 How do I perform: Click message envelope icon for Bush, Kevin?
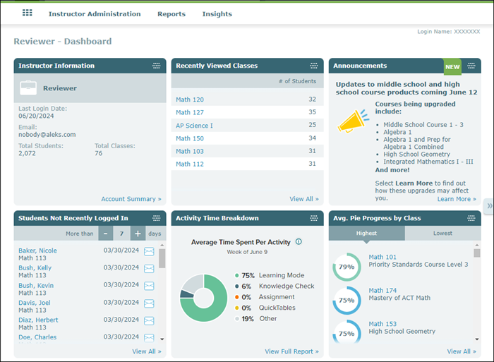click(149, 286)
